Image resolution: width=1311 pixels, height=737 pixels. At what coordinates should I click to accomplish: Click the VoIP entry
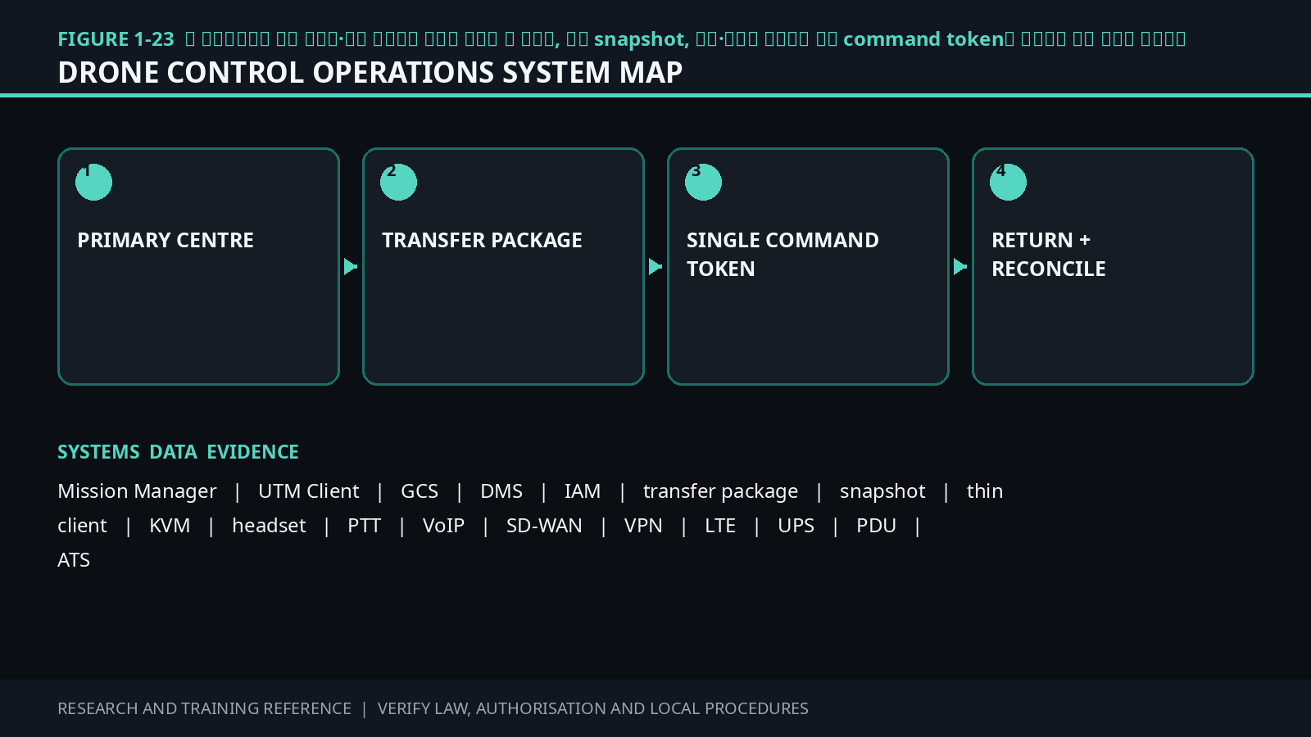(443, 526)
